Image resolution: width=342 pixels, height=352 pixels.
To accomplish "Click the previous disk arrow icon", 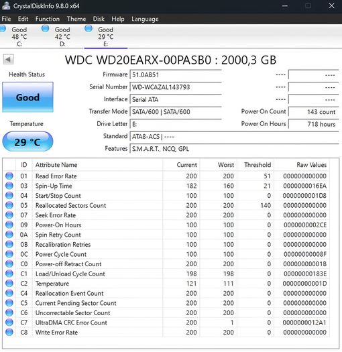I will [x=8, y=60].
